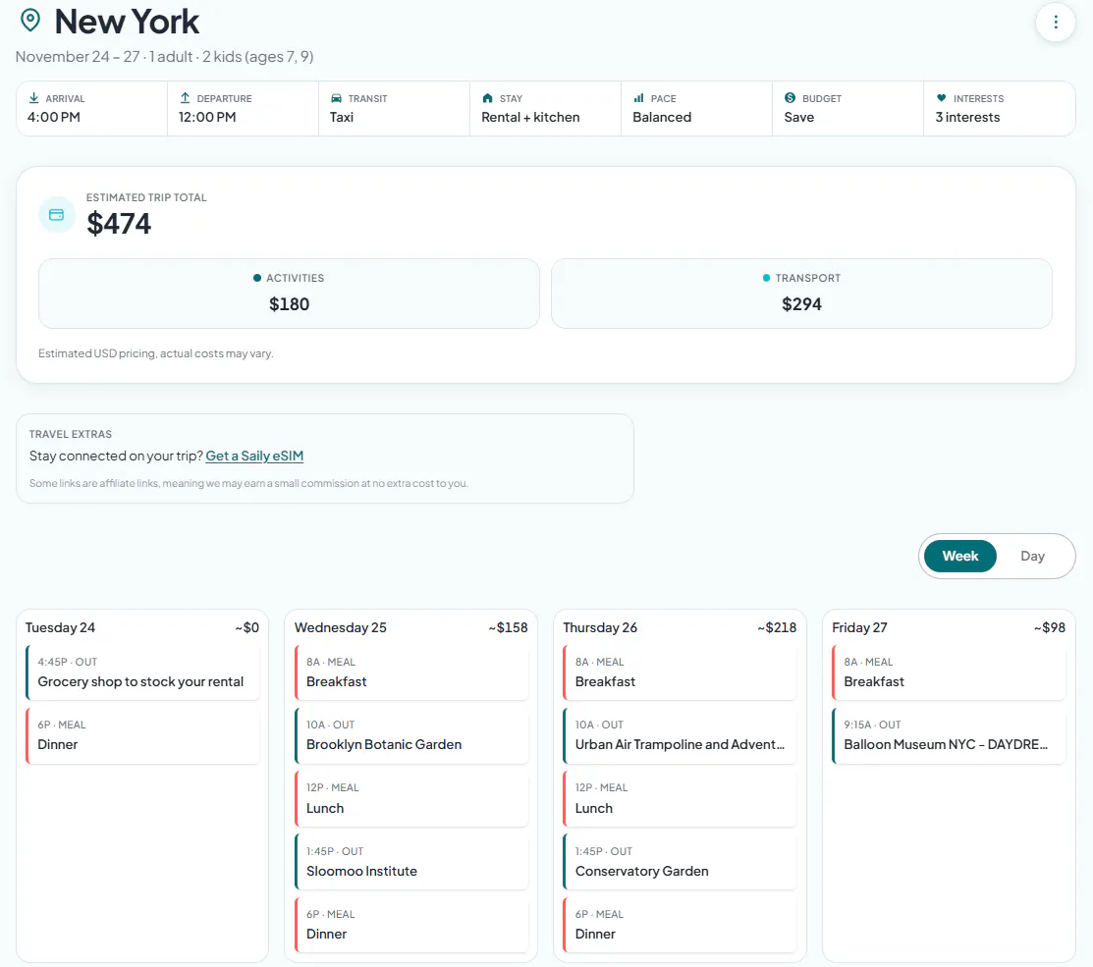The width and height of the screenshot is (1093, 967).
Task: Open Wednesday's 6P Dinner card
Action: [x=411, y=925]
